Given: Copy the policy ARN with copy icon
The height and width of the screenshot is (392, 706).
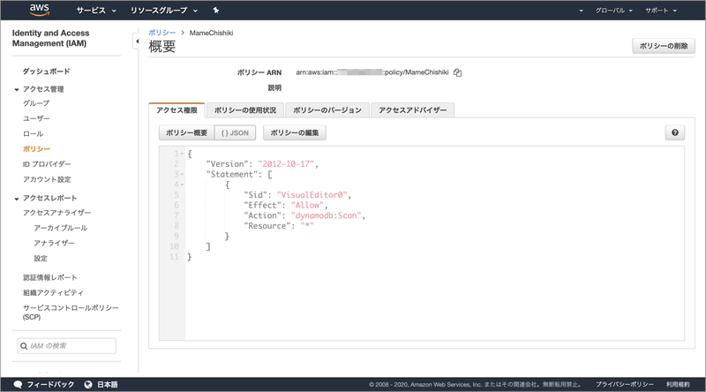Looking at the screenshot, I should coord(457,72).
